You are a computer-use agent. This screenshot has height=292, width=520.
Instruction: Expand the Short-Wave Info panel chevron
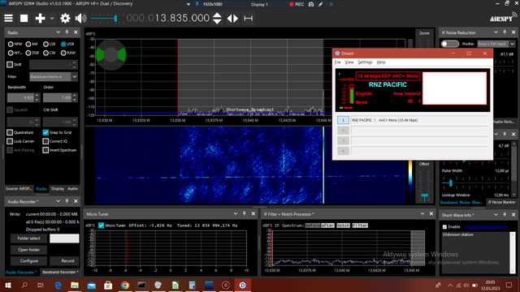pos(496,214)
